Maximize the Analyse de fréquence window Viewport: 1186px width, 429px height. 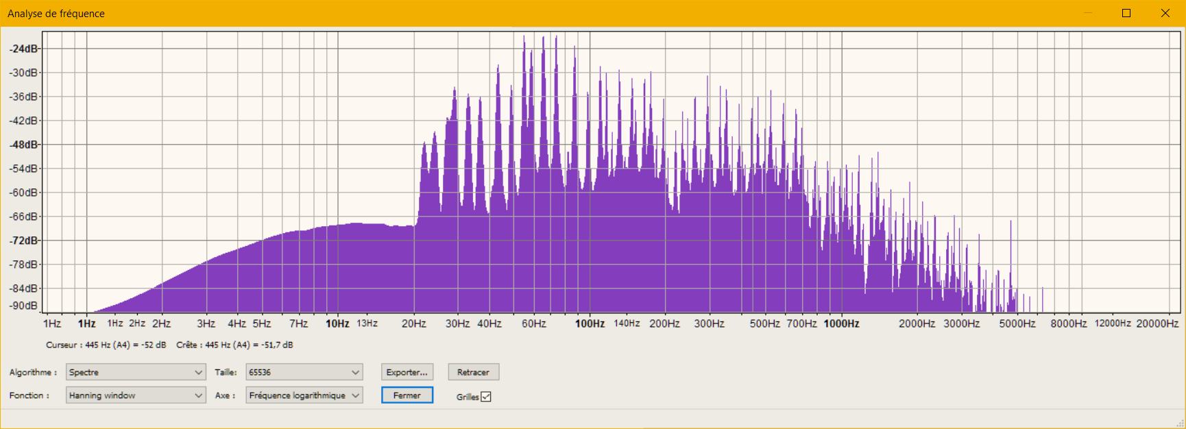[x=1126, y=13]
